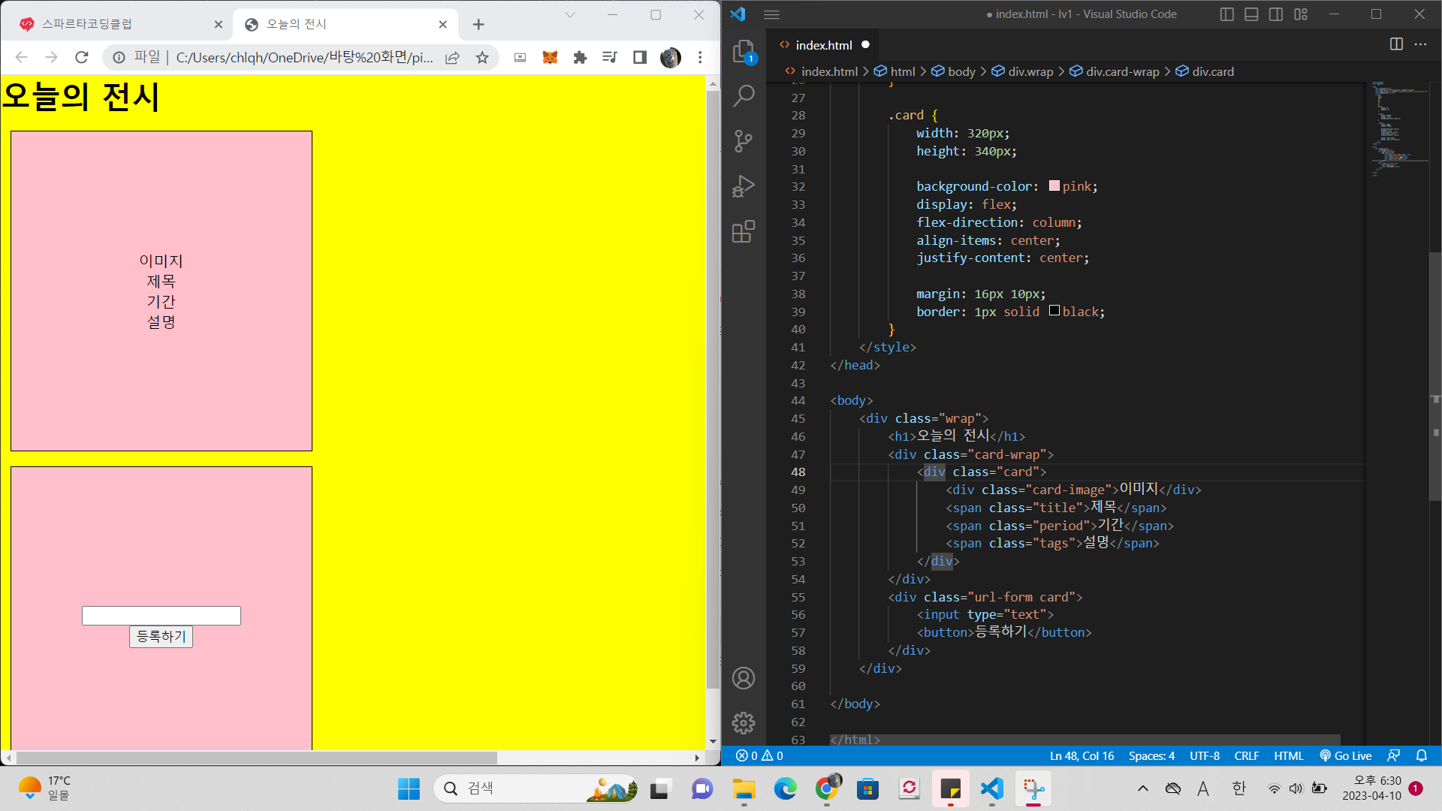Click the taskbar 검색 search box
Image resolution: width=1442 pixels, height=811 pixels.
(536, 788)
